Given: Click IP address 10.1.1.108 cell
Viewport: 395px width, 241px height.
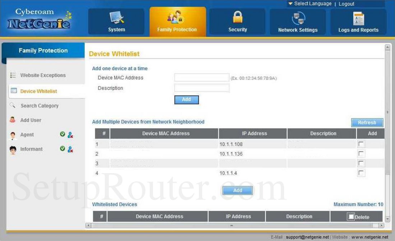Looking at the screenshot, I should point(253,144).
